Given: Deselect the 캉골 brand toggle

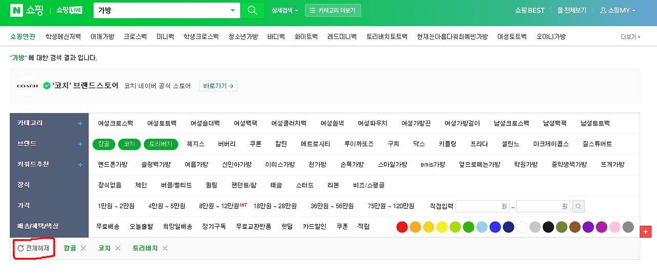Looking at the screenshot, I should (x=104, y=144).
